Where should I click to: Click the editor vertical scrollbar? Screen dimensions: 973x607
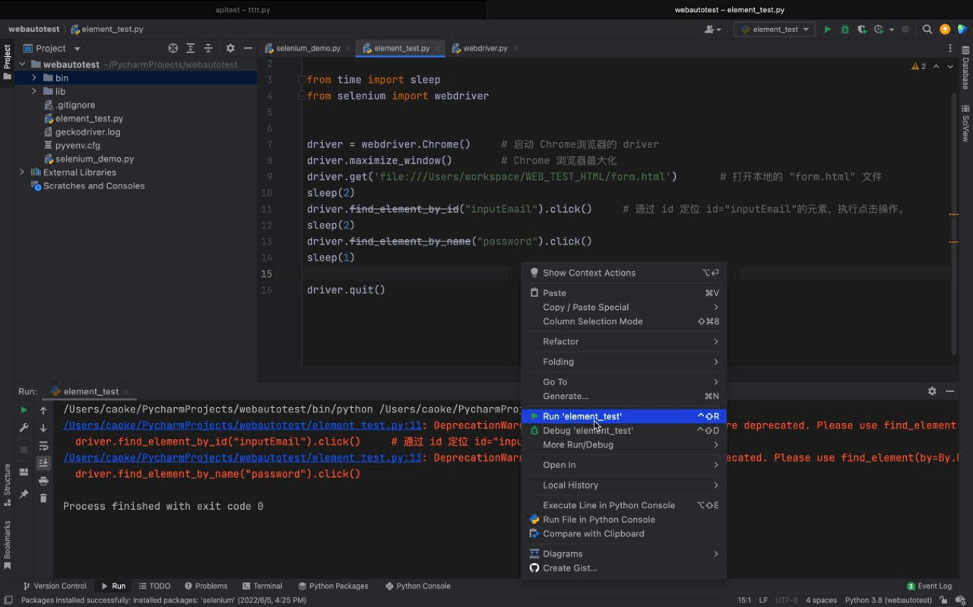tap(954, 220)
